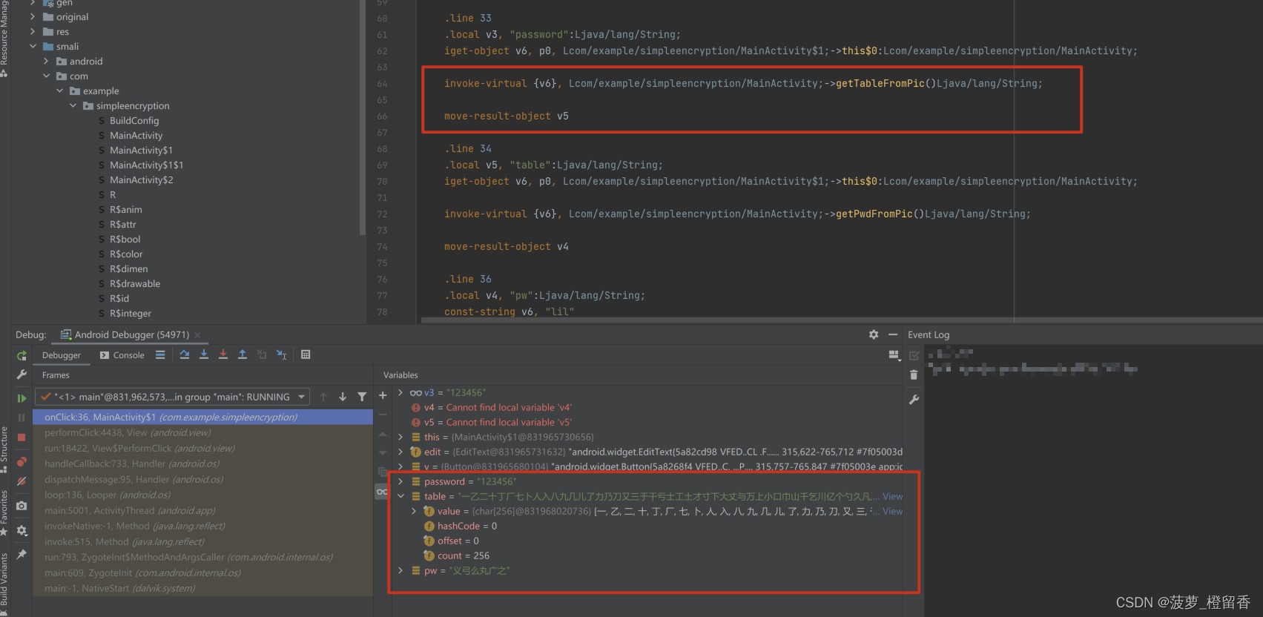Image resolution: width=1263 pixels, height=617 pixels.
Task: Click the editor horizontal scrollbar
Action: (842, 320)
